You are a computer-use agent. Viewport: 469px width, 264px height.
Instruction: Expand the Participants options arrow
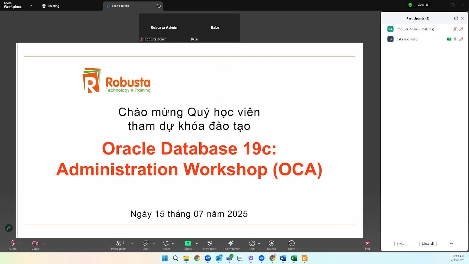point(132,243)
